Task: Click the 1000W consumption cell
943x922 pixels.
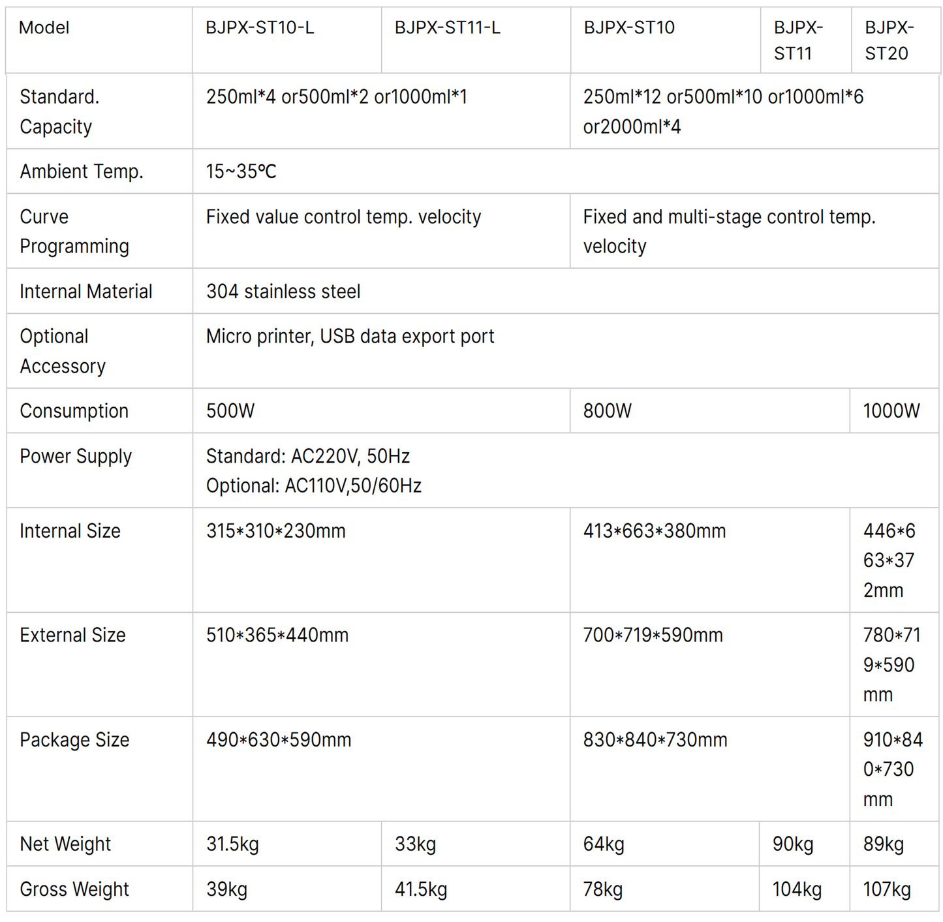Action: point(891,411)
